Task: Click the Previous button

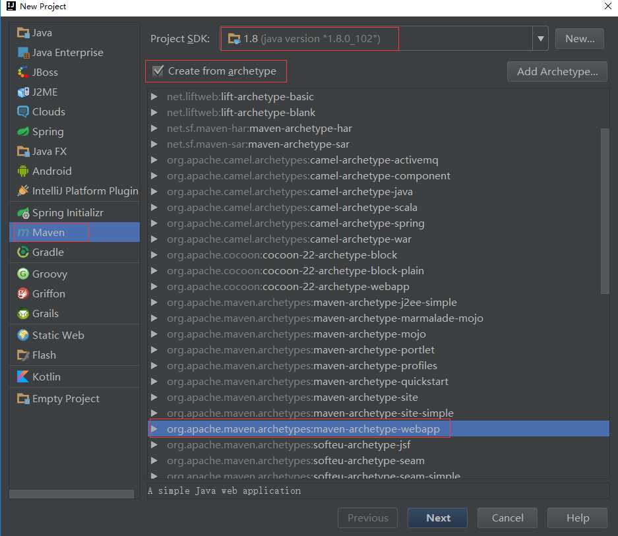Action: pyautogui.click(x=368, y=518)
